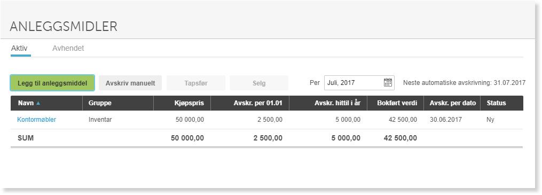This screenshot has height=195, width=542.
Task: Sort by Avskr. per dato column
Action: [452, 103]
